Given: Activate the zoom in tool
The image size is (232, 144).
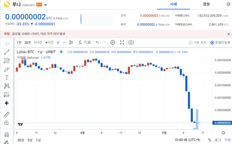Looking at the screenshot, I should 7,123.
